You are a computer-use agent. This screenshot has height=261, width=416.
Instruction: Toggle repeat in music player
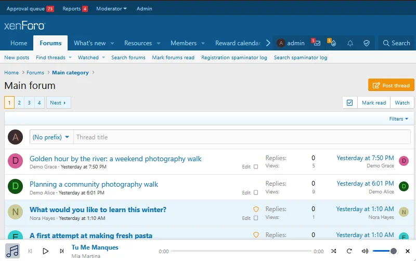click(x=349, y=251)
